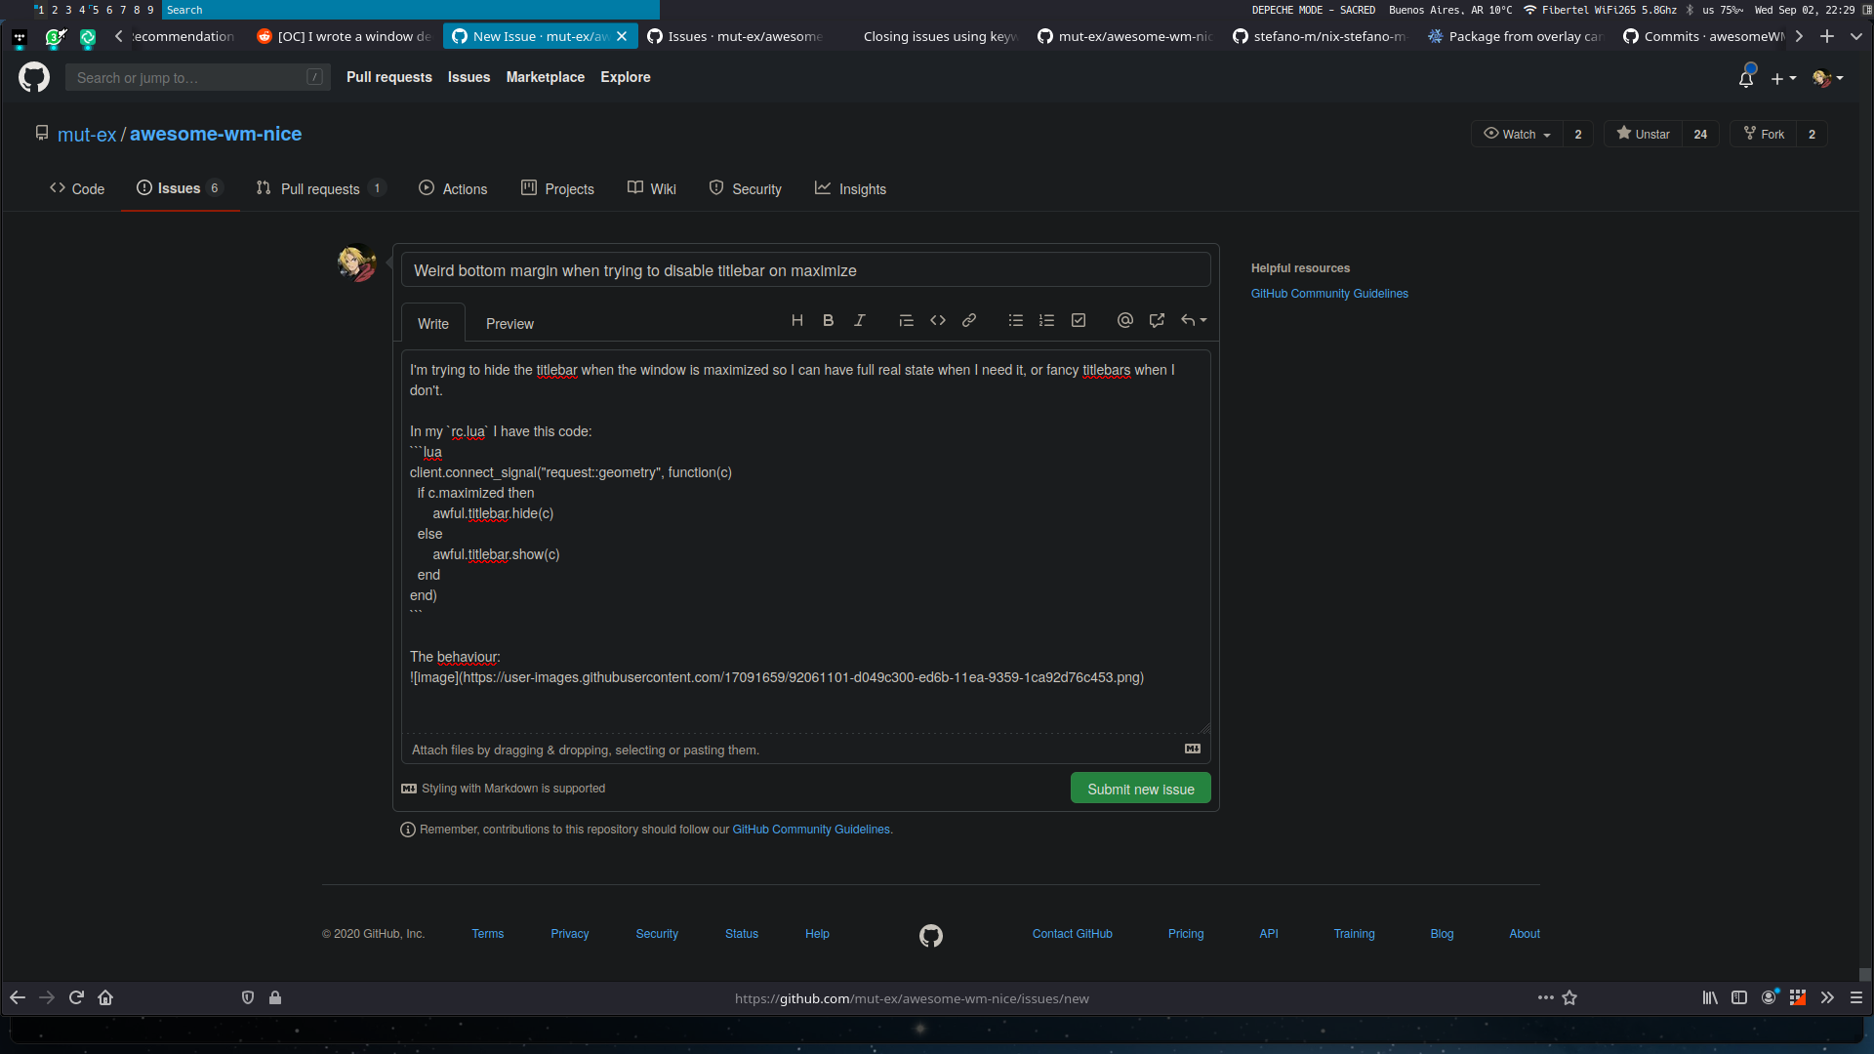Reload the page from bottom toolbar
1874x1054 pixels.
[x=76, y=997]
